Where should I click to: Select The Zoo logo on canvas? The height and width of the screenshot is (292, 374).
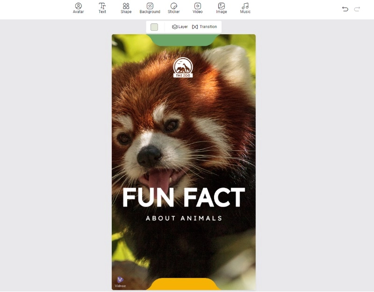pyautogui.click(x=183, y=68)
